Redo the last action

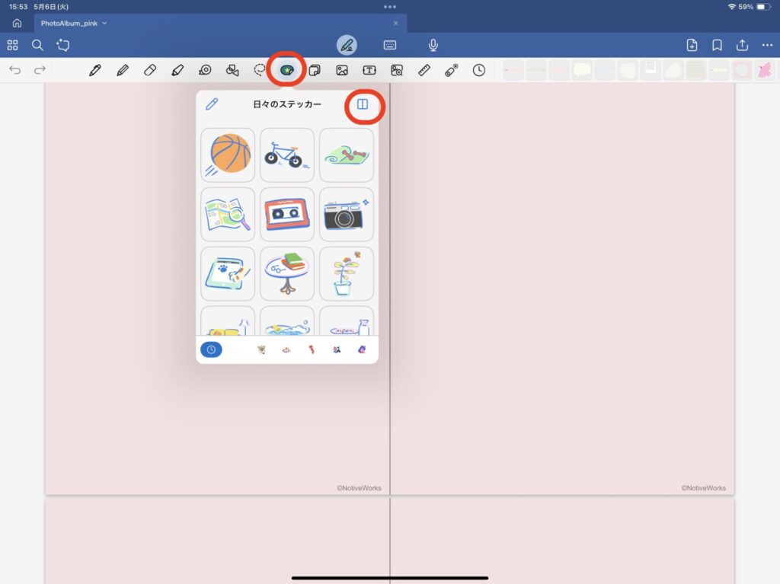coord(40,70)
